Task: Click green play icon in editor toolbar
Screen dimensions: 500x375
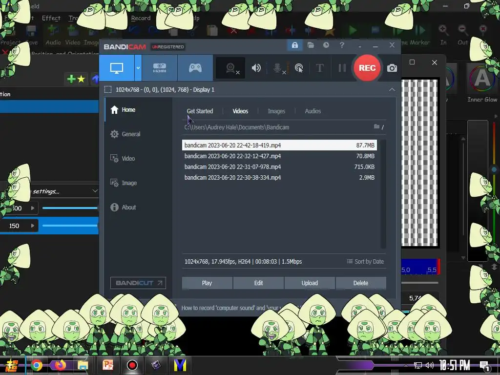Action: pyautogui.click(x=353, y=31)
